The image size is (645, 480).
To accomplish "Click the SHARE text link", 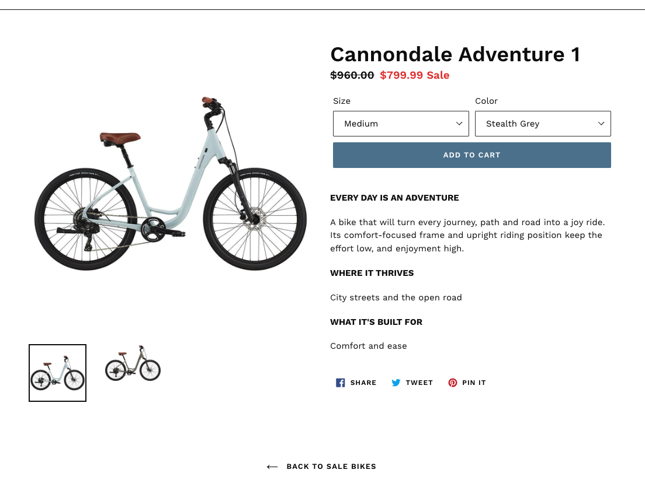I will [x=363, y=383].
